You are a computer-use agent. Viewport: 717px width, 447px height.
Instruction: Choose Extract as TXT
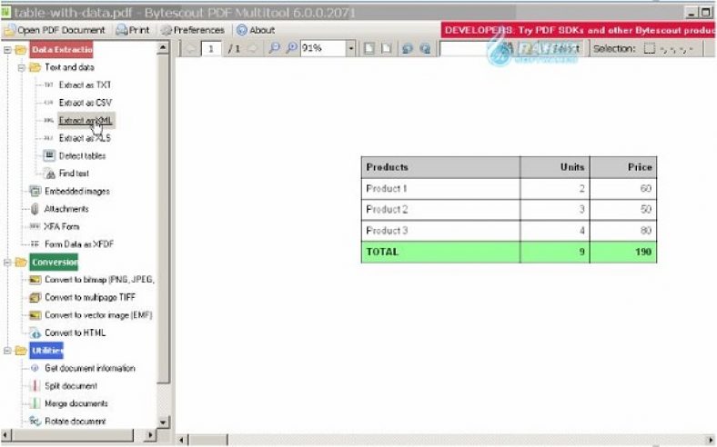85,84
